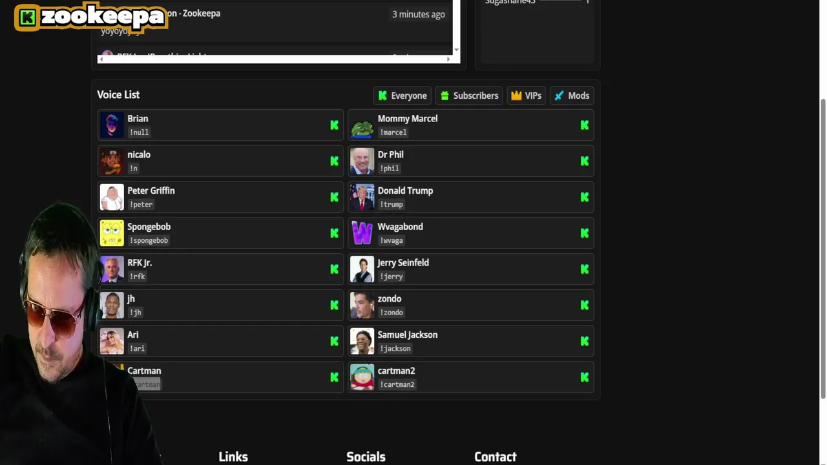Click the zondo avatar image

(x=362, y=305)
